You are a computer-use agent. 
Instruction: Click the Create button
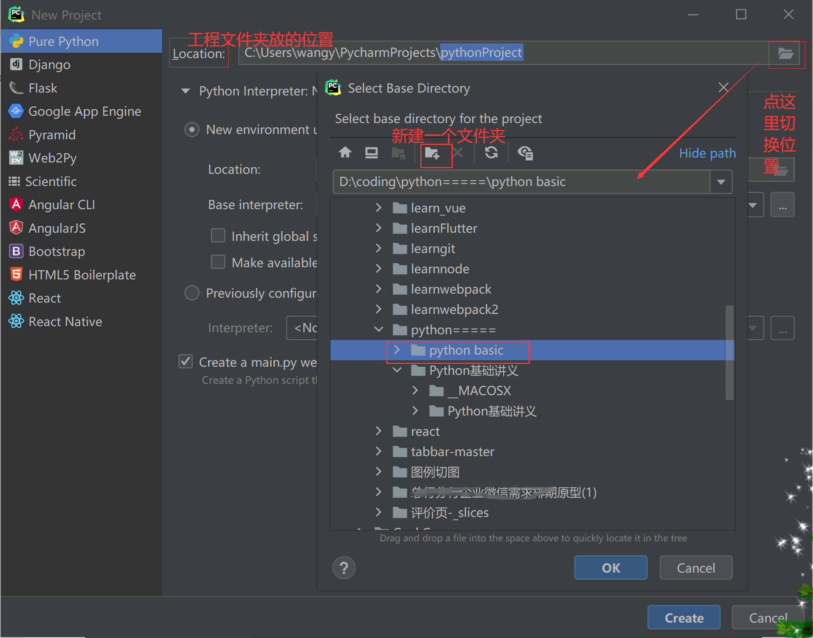click(x=684, y=618)
